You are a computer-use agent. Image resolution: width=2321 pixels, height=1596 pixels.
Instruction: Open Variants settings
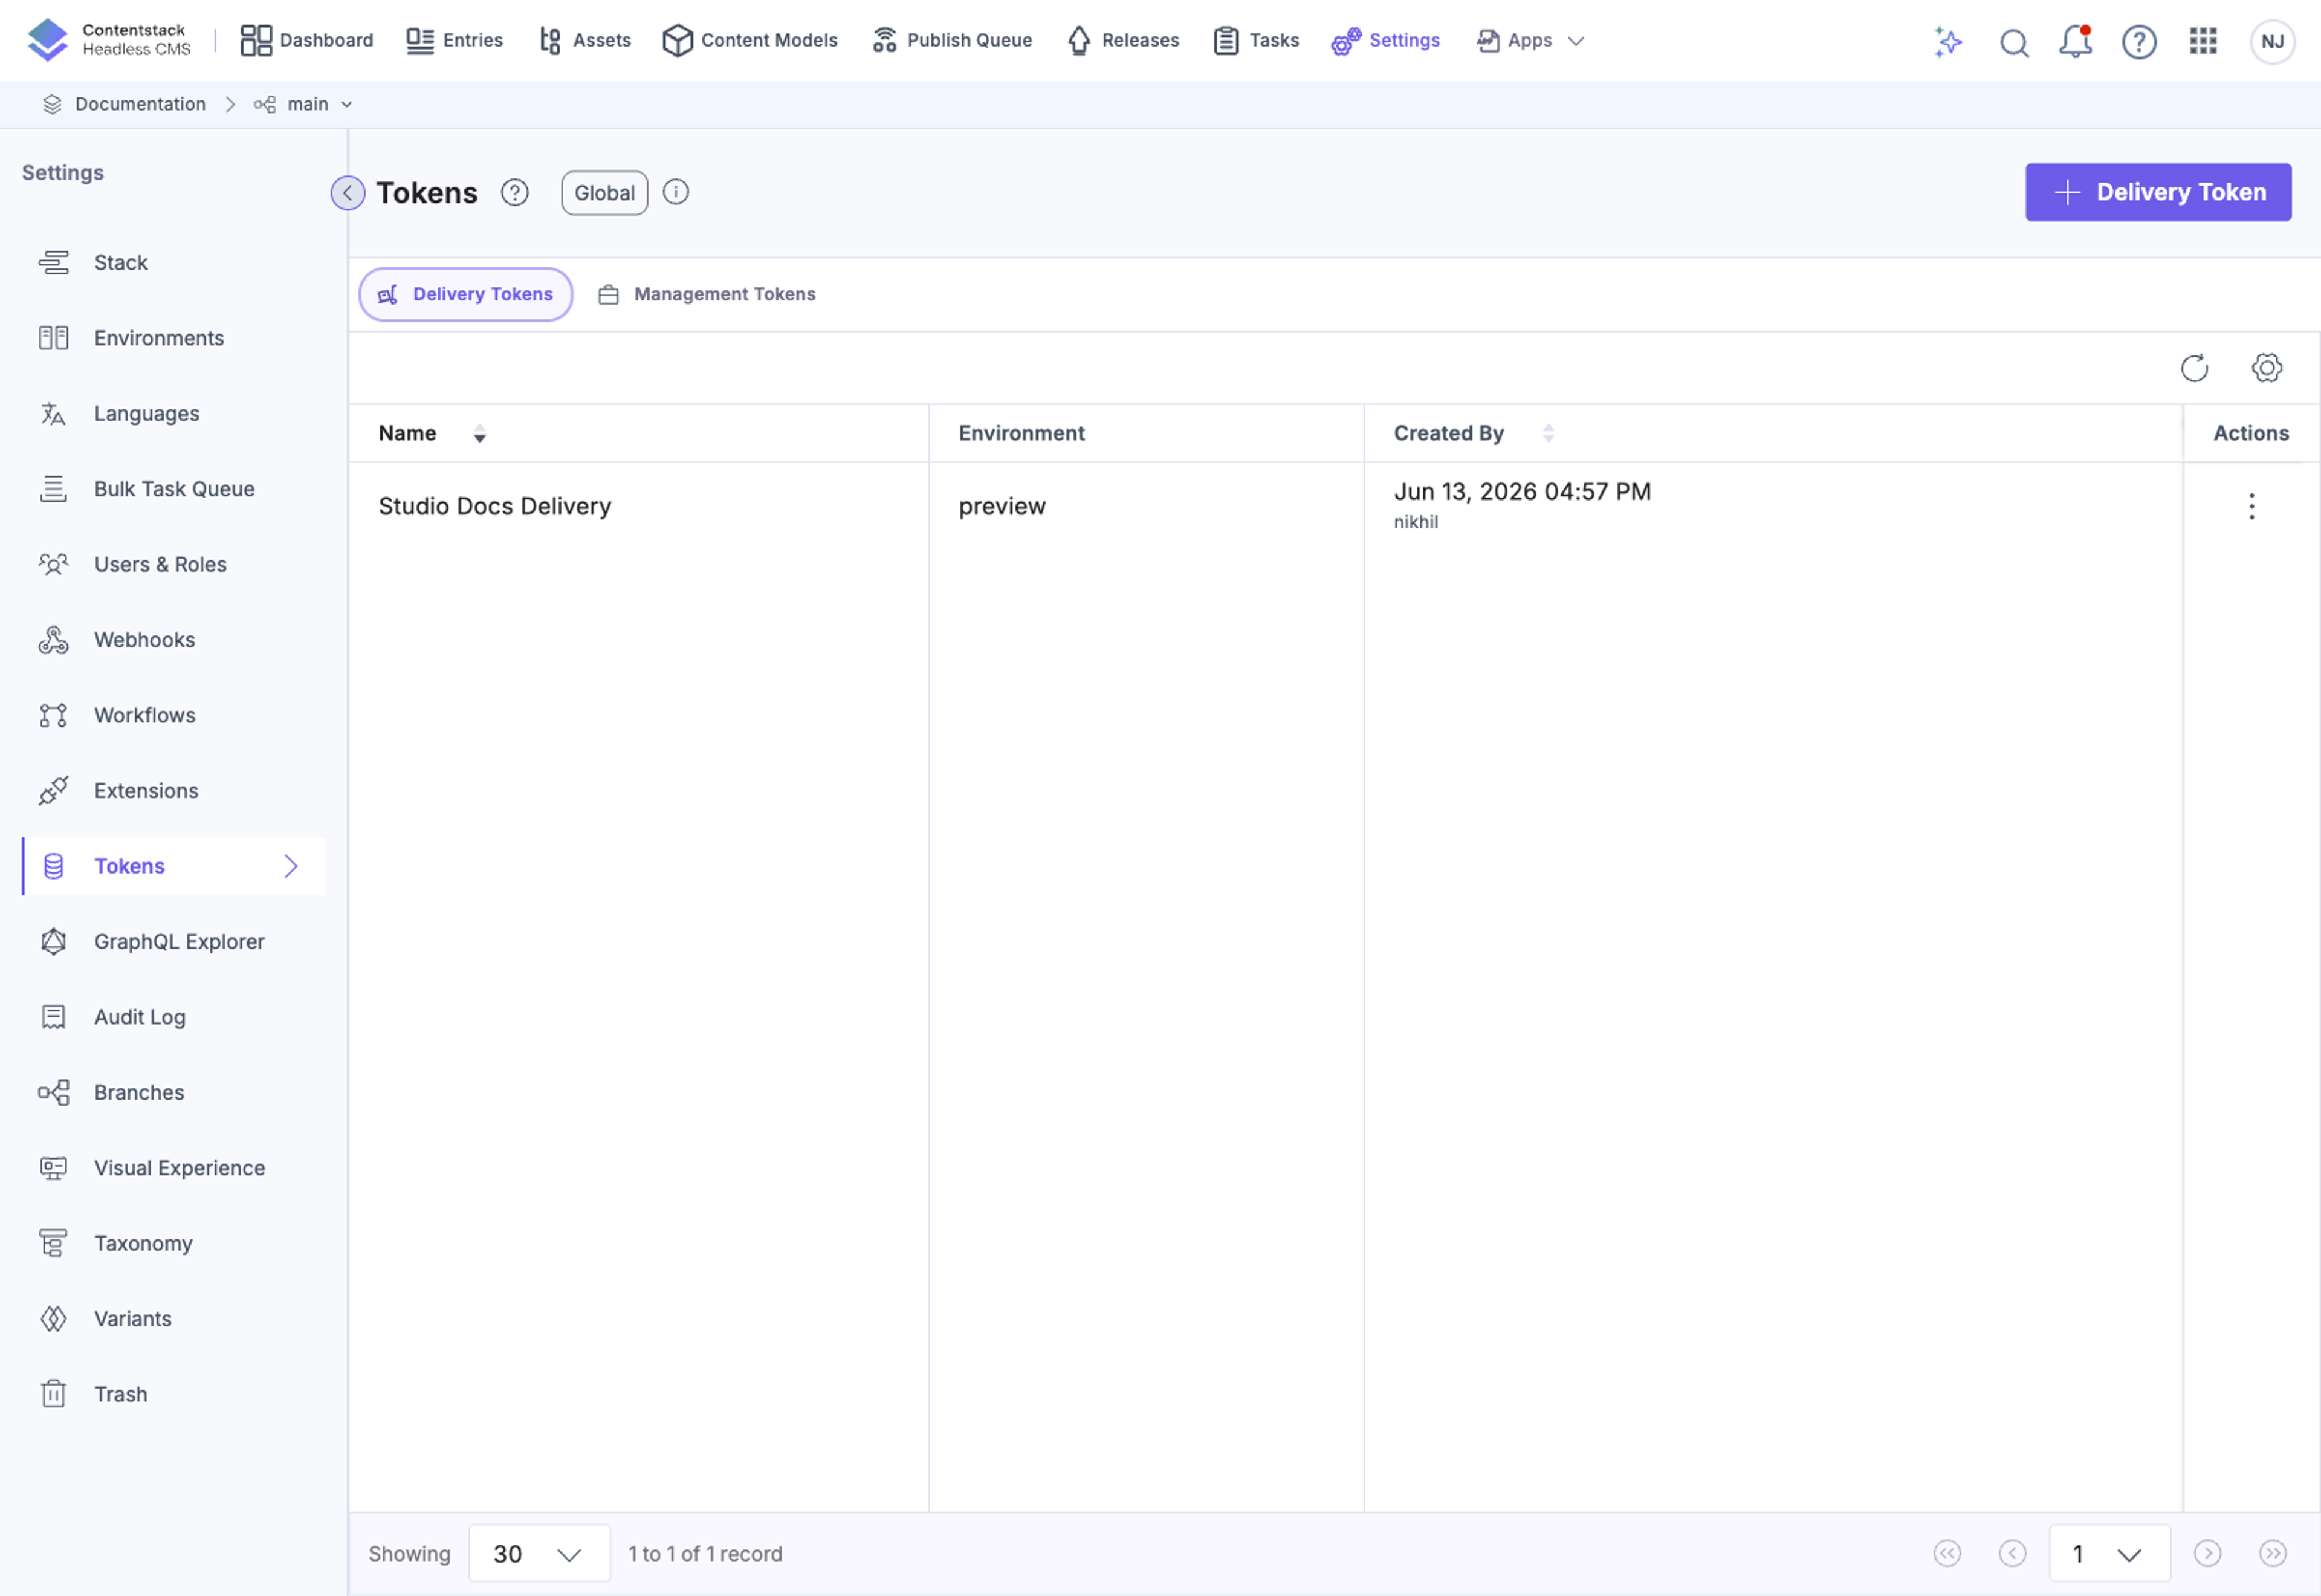coord(173,1319)
